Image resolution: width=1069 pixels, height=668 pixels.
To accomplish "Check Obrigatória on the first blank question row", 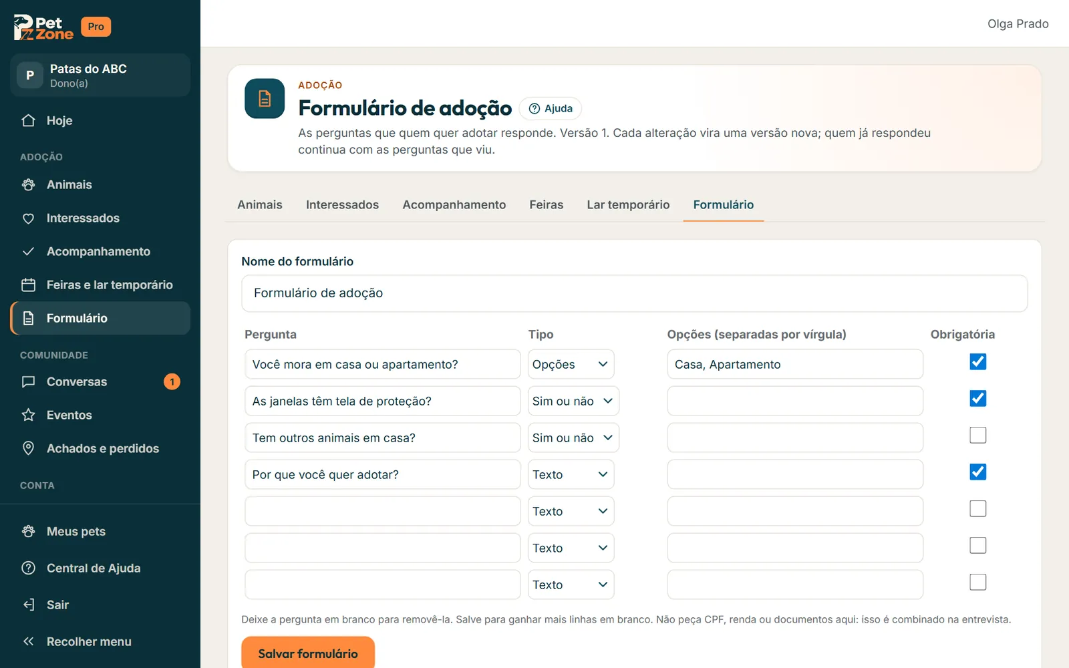I will click(x=977, y=509).
